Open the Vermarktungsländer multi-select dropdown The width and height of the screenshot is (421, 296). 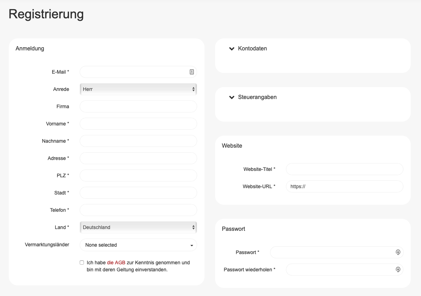coord(138,245)
